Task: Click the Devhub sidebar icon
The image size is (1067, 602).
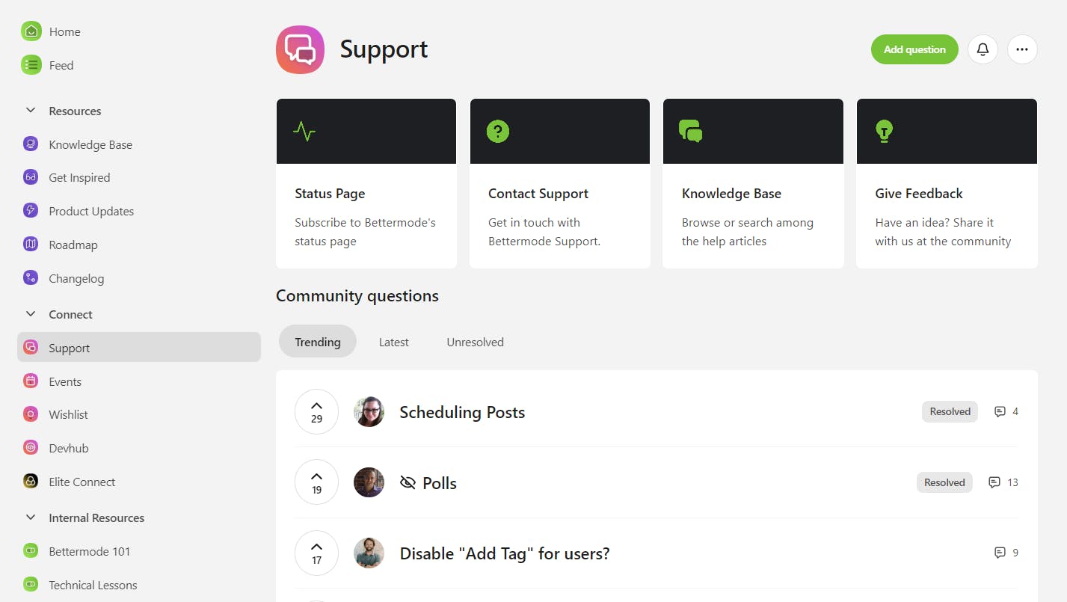Action: (x=31, y=448)
